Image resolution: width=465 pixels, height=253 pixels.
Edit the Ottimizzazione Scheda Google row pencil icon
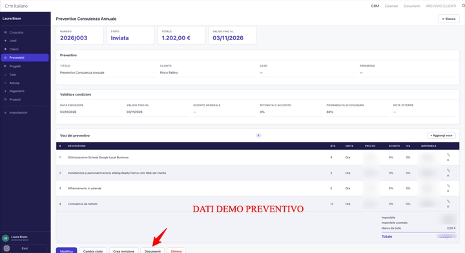(x=448, y=155)
